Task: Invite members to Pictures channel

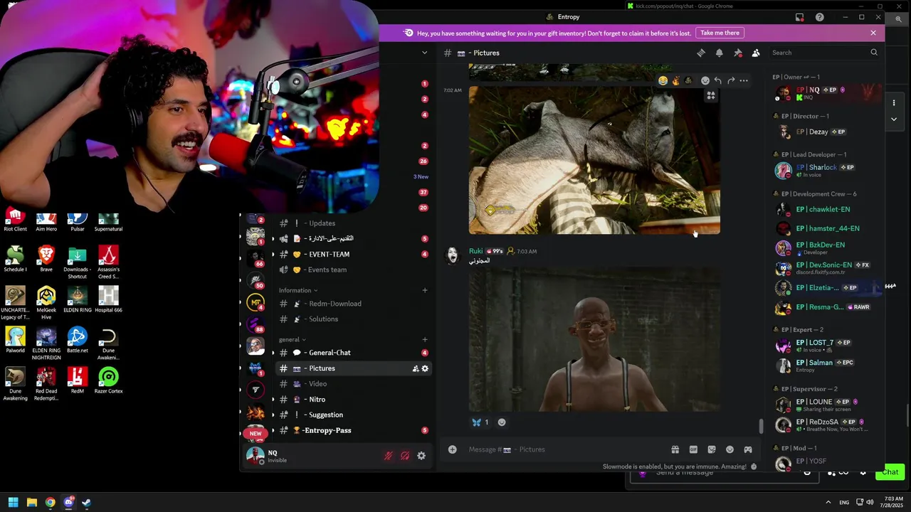Action: [416, 368]
